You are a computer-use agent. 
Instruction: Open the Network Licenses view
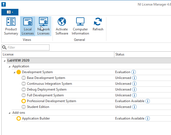click(43, 26)
